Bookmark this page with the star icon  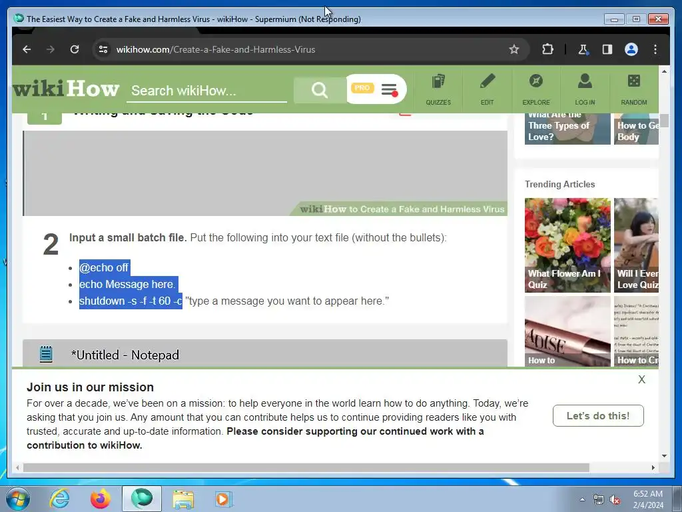tap(514, 49)
